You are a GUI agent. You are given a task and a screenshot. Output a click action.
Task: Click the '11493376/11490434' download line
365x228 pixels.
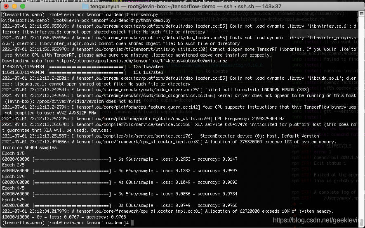tap(82, 66)
